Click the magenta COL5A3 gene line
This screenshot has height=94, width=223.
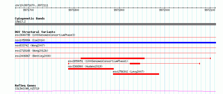coord(115,91)
